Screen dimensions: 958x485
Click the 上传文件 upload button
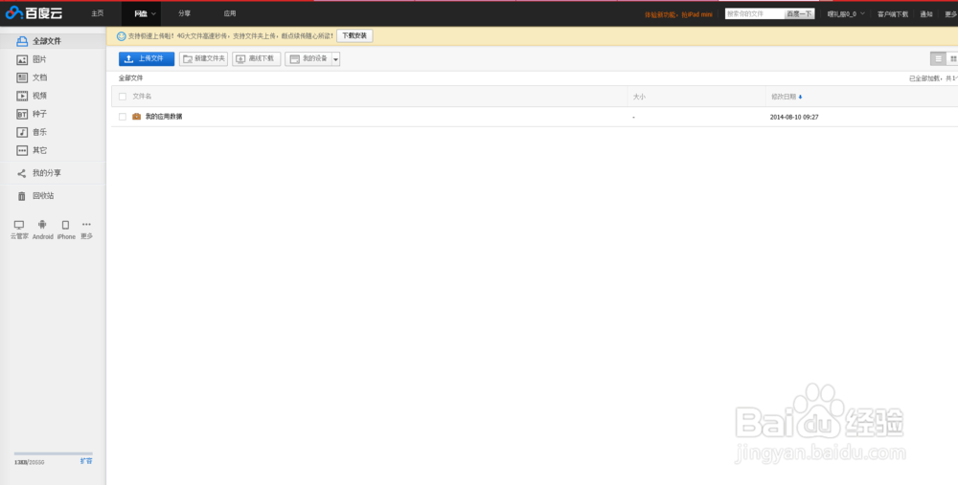[147, 58]
